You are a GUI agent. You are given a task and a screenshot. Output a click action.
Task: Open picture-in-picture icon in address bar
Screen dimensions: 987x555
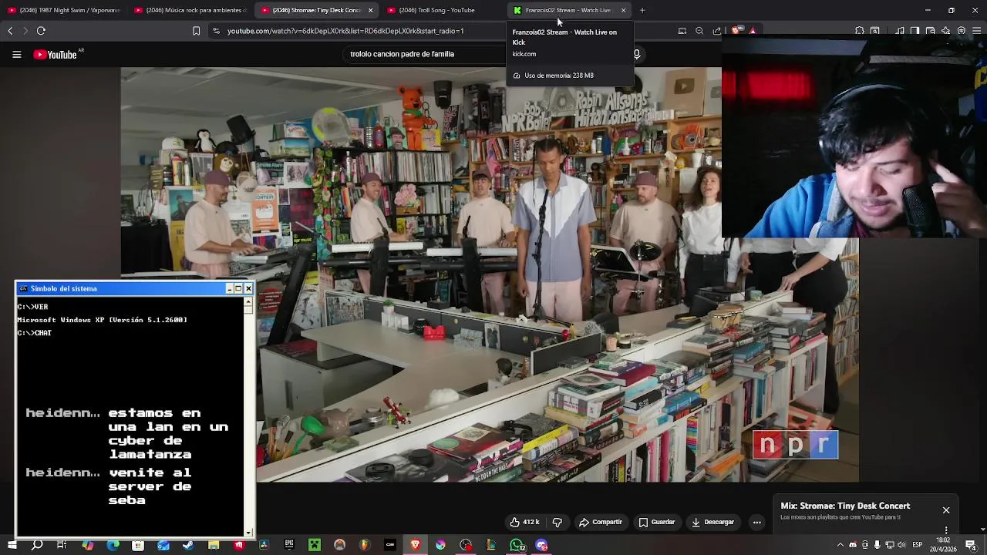click(682, 31)
